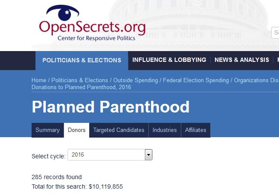
Task: Click Center for Responsive Politics tagline
Action: click(96, 38)
